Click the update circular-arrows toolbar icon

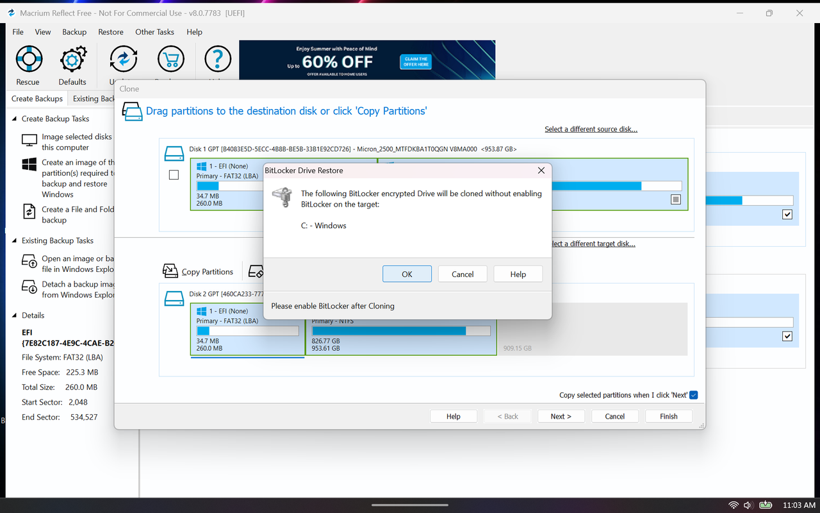point(123,60)
